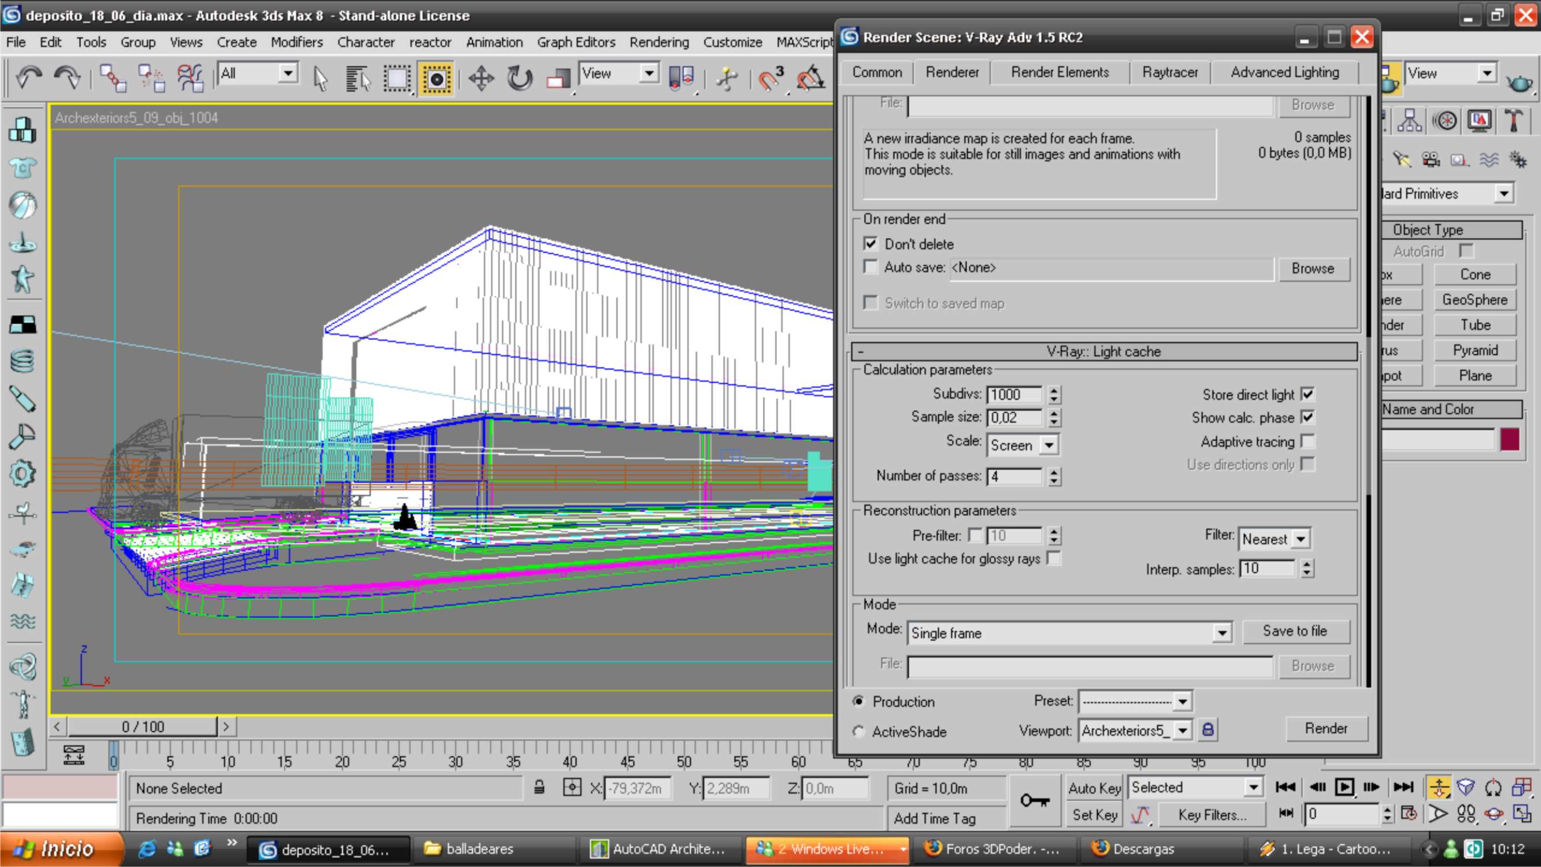The height and width of the screenshot is (867, 1541).
Task: Open the Utilities hammer panel
Action: pos(1514,121)
